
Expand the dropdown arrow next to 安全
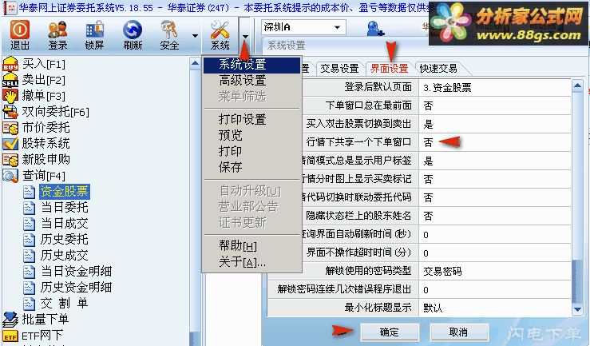195,36
